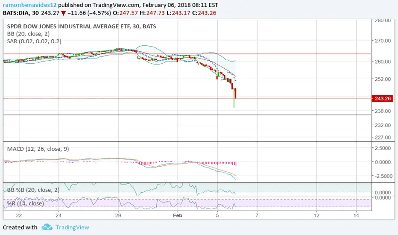Click the 280.00 price axis label

pyautogui.click(x=383, y=21)
